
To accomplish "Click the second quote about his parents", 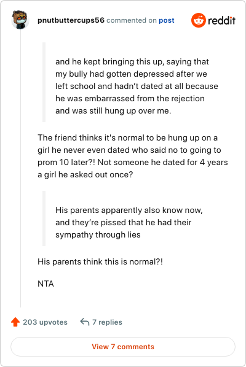I will coord(129,222).
